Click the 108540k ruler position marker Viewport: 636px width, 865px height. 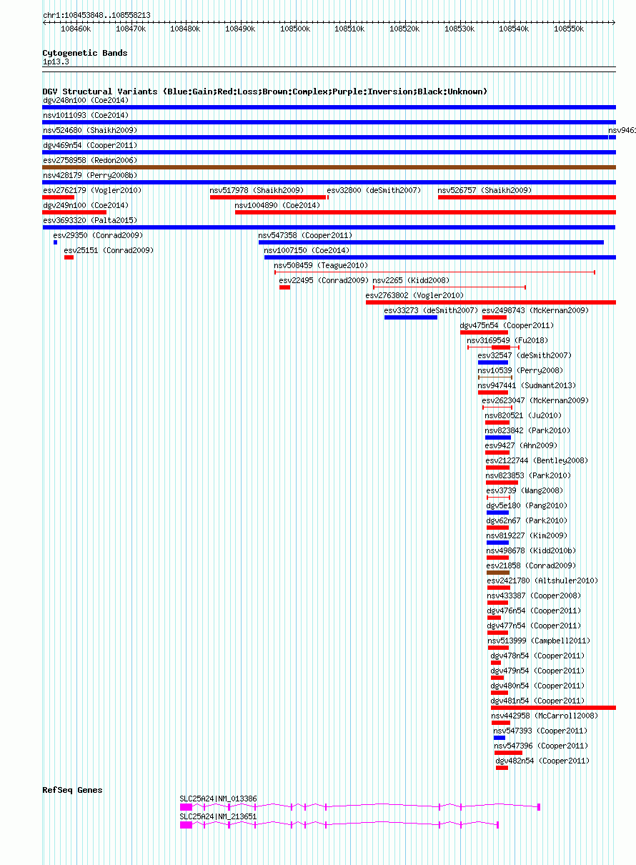pos(514,29)
